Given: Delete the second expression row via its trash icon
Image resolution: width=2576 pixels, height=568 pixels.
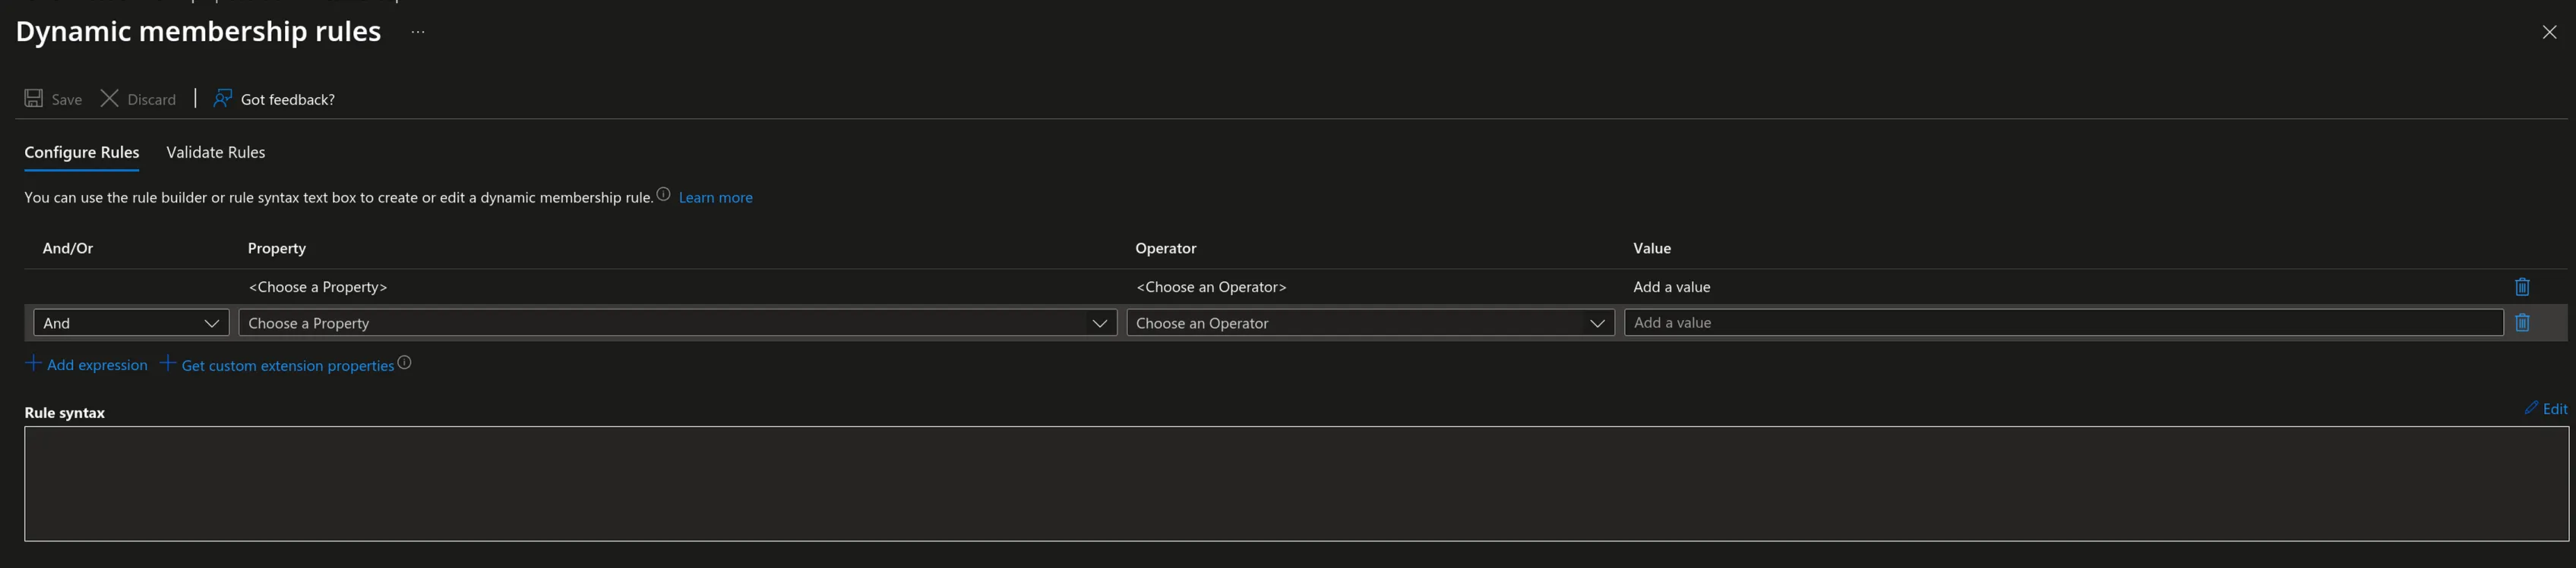Looking at the screenshot, I should point(2522,322).
